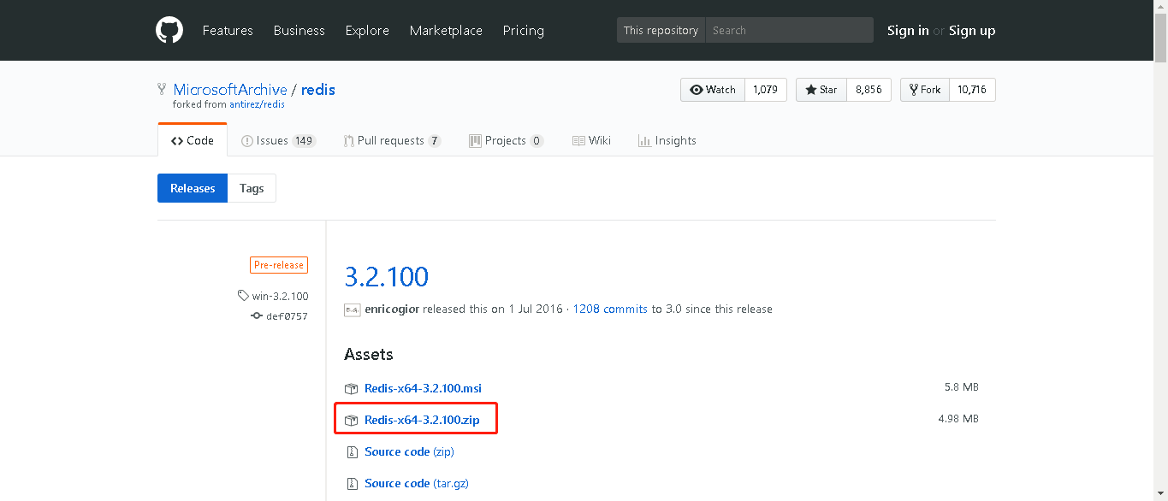Image resolution: width=1168 pixels, height=501 pixels.
Task: Download Source code (tar.gz)
Action: [x=417, y=484]
